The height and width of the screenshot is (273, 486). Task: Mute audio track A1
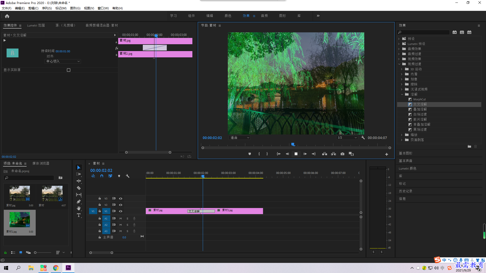(x=120, y=218)
